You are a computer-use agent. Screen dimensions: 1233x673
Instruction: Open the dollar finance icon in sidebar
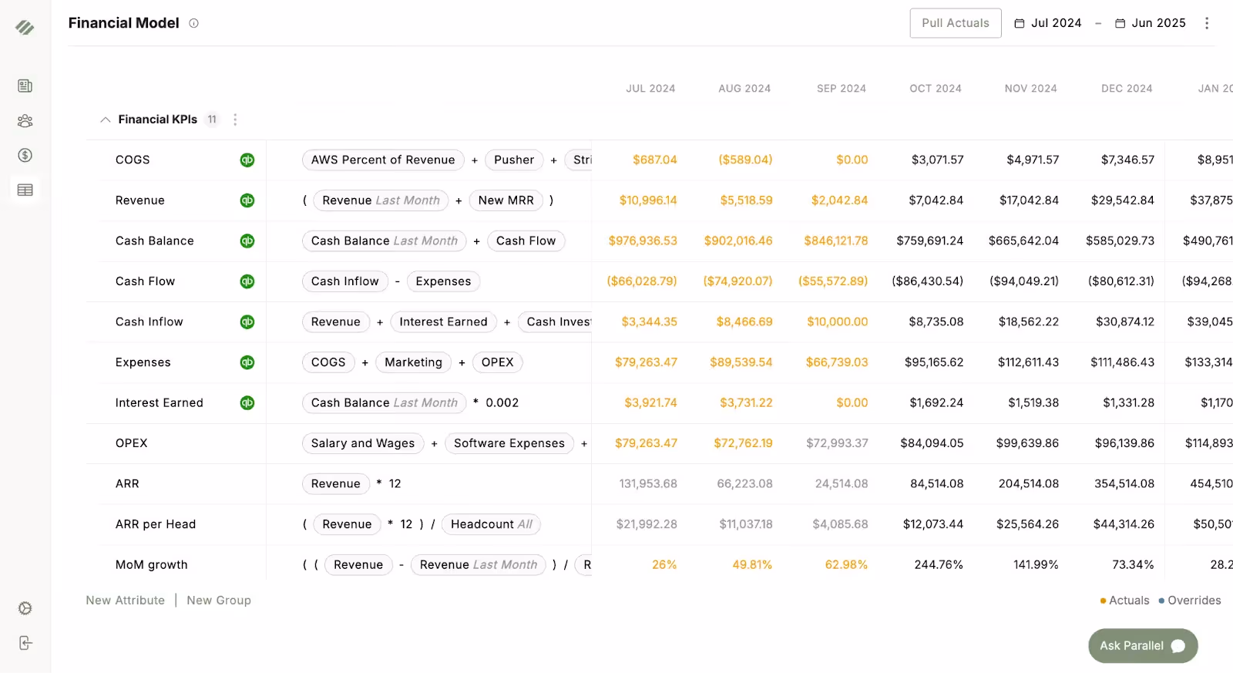(x=25, y=155)
